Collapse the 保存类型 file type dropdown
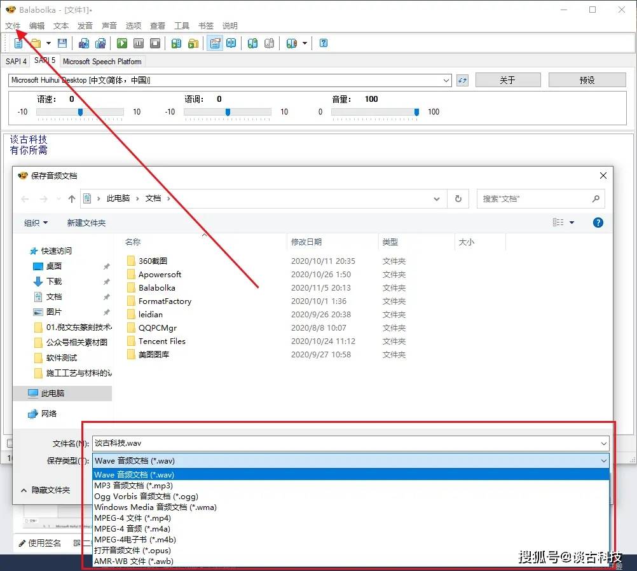Image resolution: width=637 pixels, height=571 pixels. tap(603, 460)
